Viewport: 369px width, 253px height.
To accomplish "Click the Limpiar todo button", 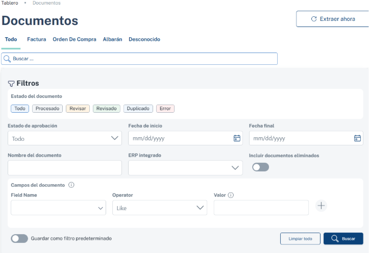I will click(300, 239).
